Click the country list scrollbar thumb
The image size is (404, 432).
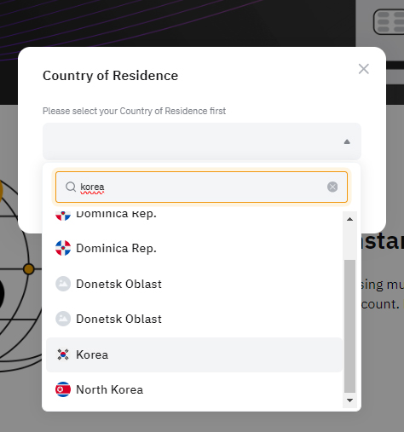[x=349, y=326]
